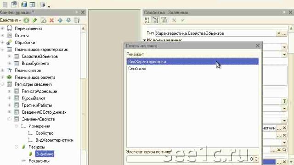Click the magnifier search icon in properties panel
Viewport: 294px width, 165px height.
tap(284, 150)
